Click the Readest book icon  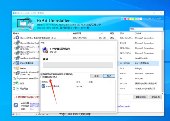[x=17, y=68]
